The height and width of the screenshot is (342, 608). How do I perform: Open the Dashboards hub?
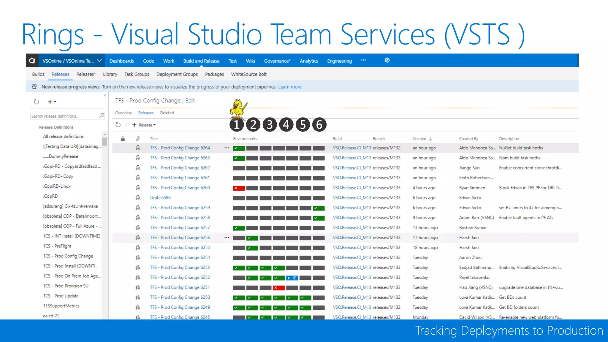(x=122, y=61)
